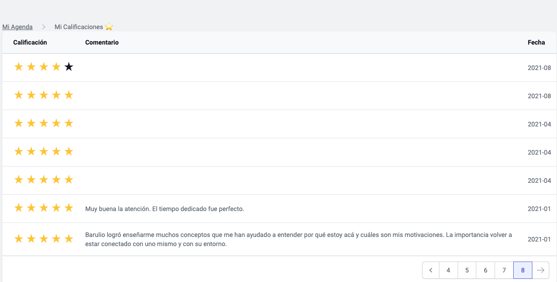557x282 pixels.
Task: Click the Calificación column header
Action: tap(30, 42)
